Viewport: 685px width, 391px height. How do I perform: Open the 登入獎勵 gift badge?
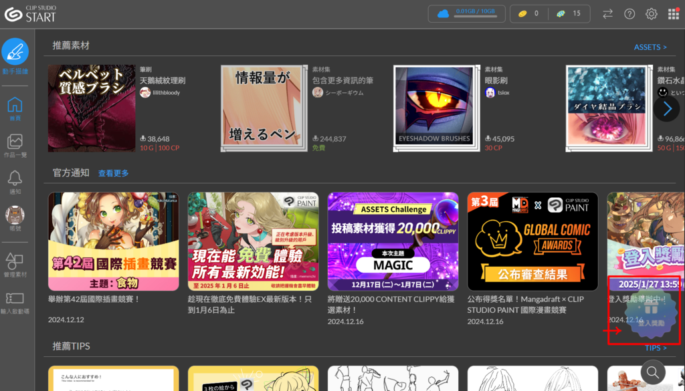click(652, 315)
